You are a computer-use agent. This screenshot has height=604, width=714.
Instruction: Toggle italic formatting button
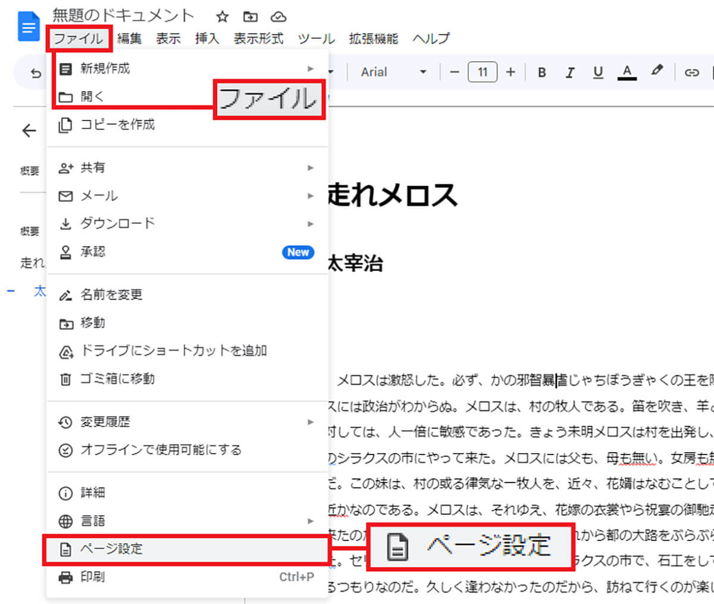click(x=570, y=72)
